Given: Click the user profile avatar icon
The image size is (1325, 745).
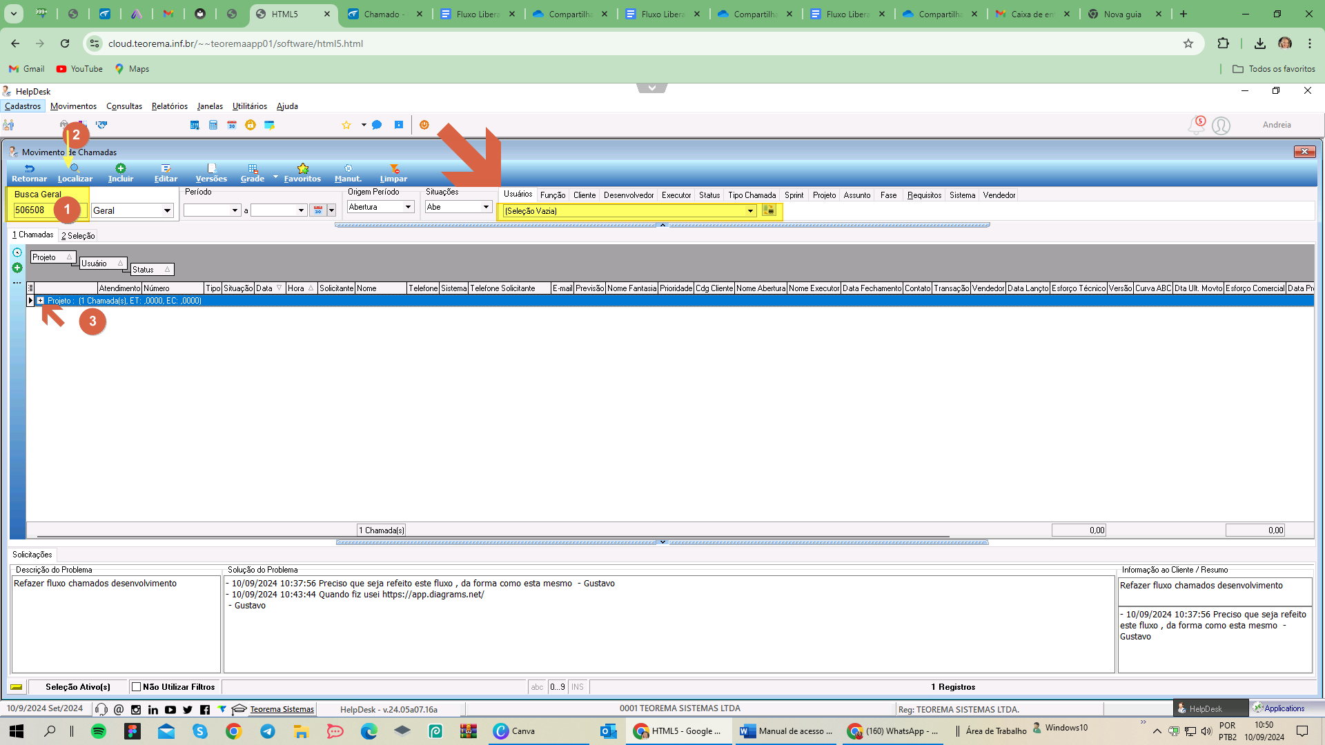Looking at the screenshot, I should pos(1221,126).
